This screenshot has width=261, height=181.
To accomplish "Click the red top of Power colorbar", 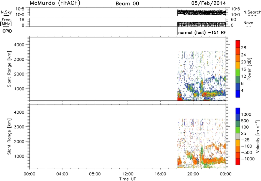I will [238, 44].
